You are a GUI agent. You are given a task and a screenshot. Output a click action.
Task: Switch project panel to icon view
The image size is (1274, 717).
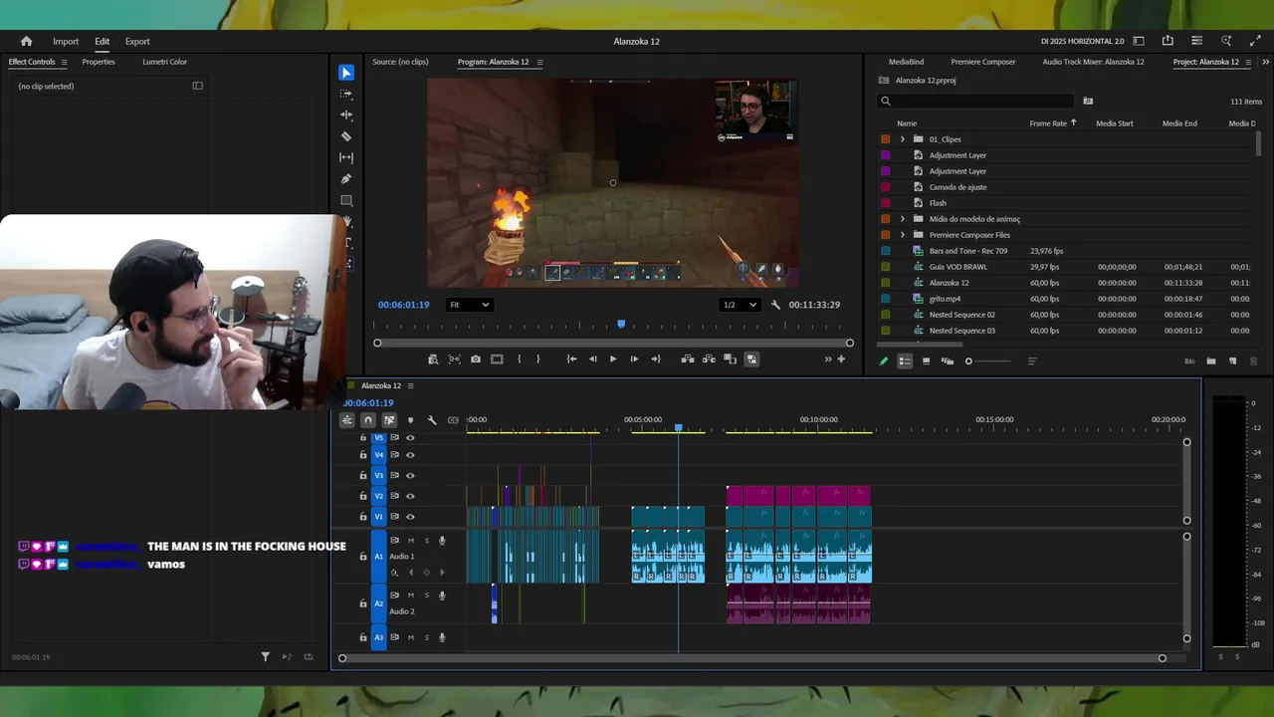926,360
